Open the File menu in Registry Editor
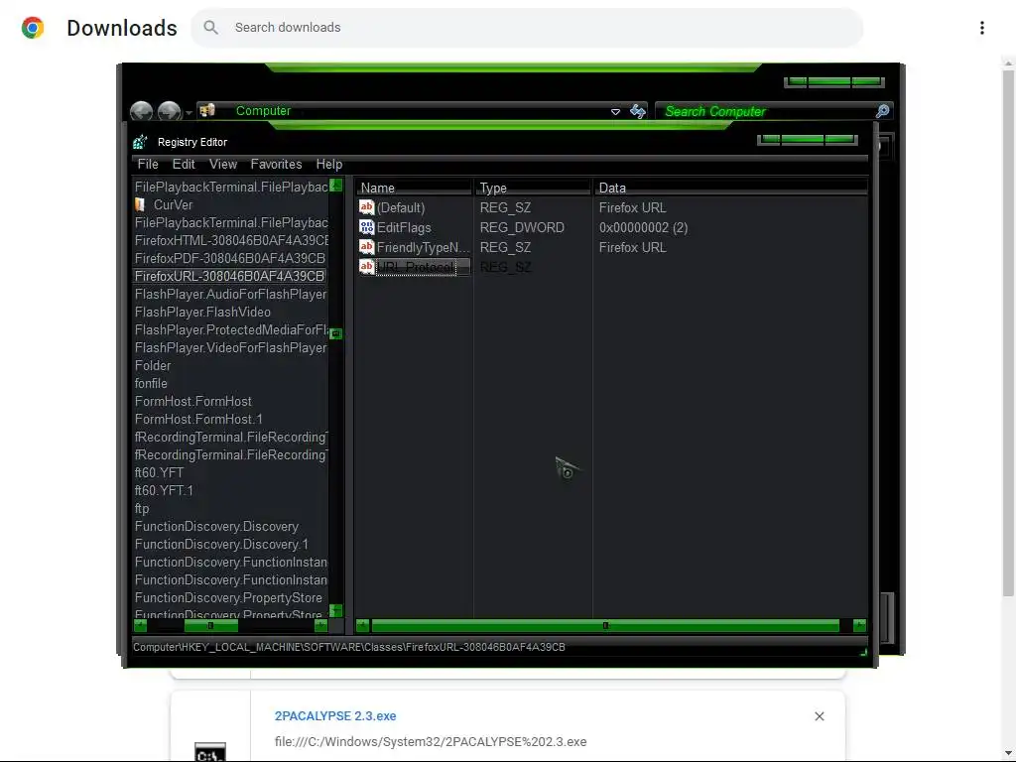 tap(148, 165)
